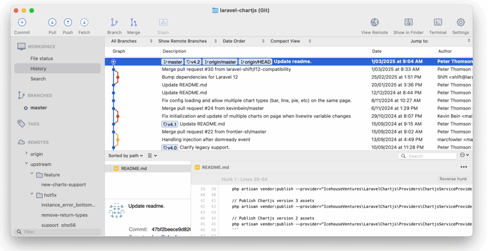Click the Tags section icon
Viewport: 488px width, 251px height.
[x=21, y=124]
